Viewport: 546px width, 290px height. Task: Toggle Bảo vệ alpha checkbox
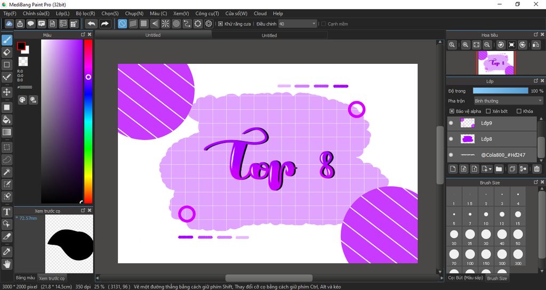[452, 111]
